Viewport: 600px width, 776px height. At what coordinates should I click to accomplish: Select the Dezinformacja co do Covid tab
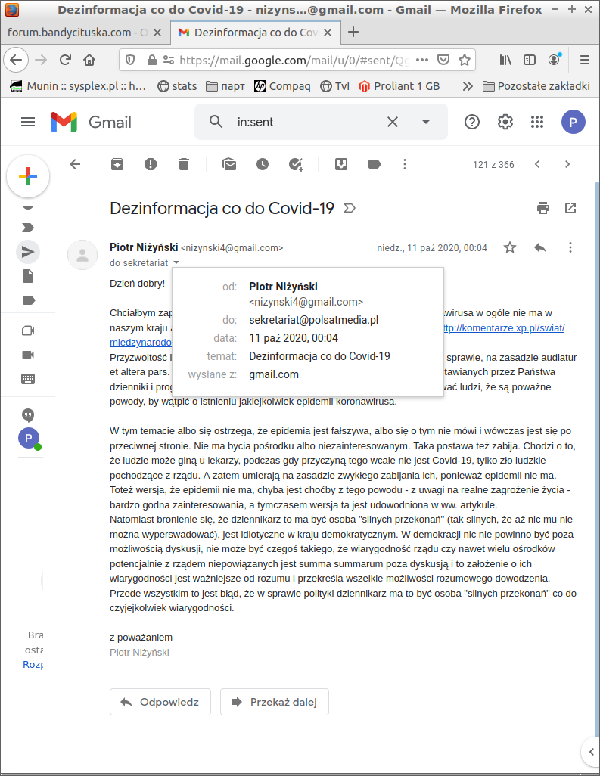[256, 33]
